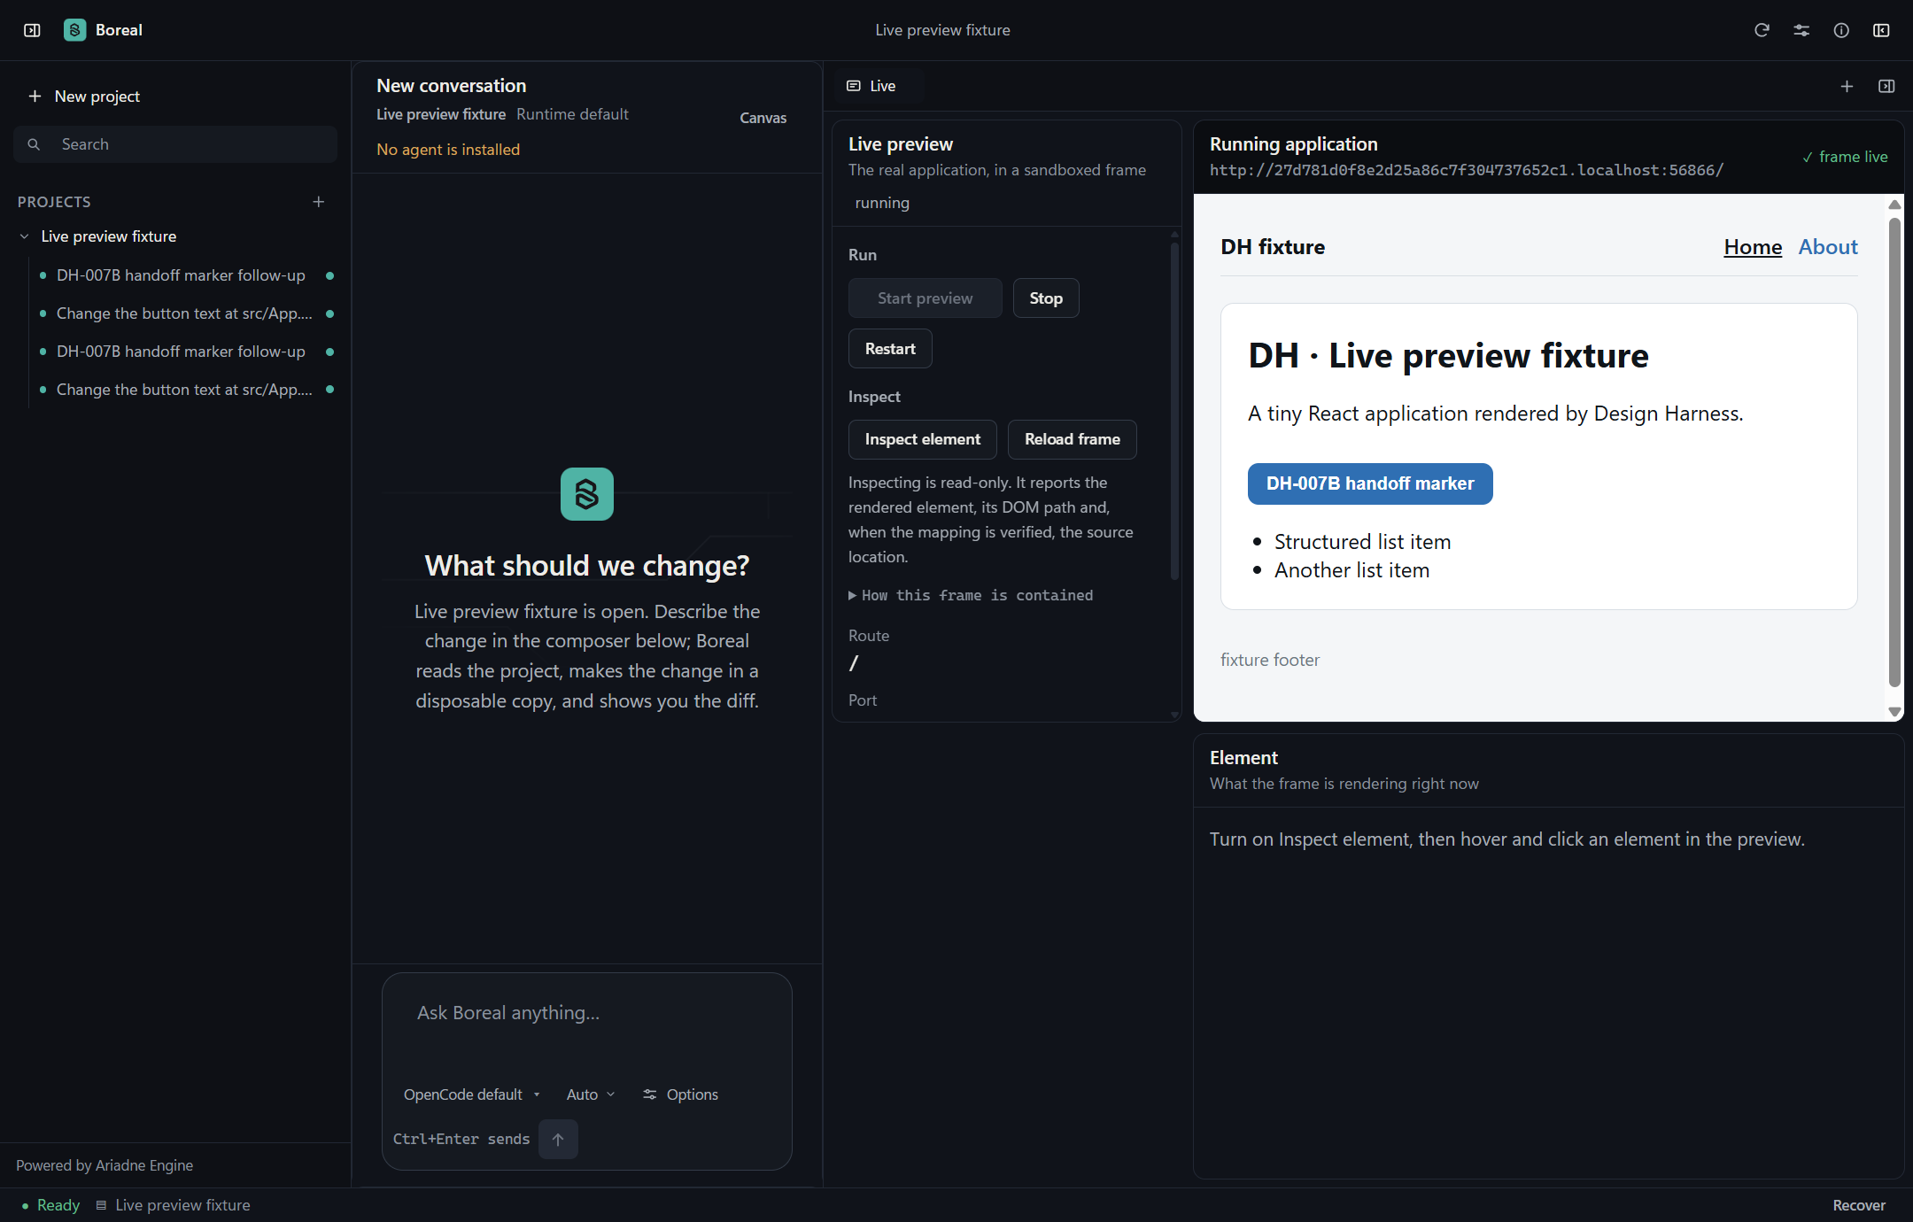Click the frame live status
Viewport: 1913px width, 1222px height.
click(x=1844, y=157)
